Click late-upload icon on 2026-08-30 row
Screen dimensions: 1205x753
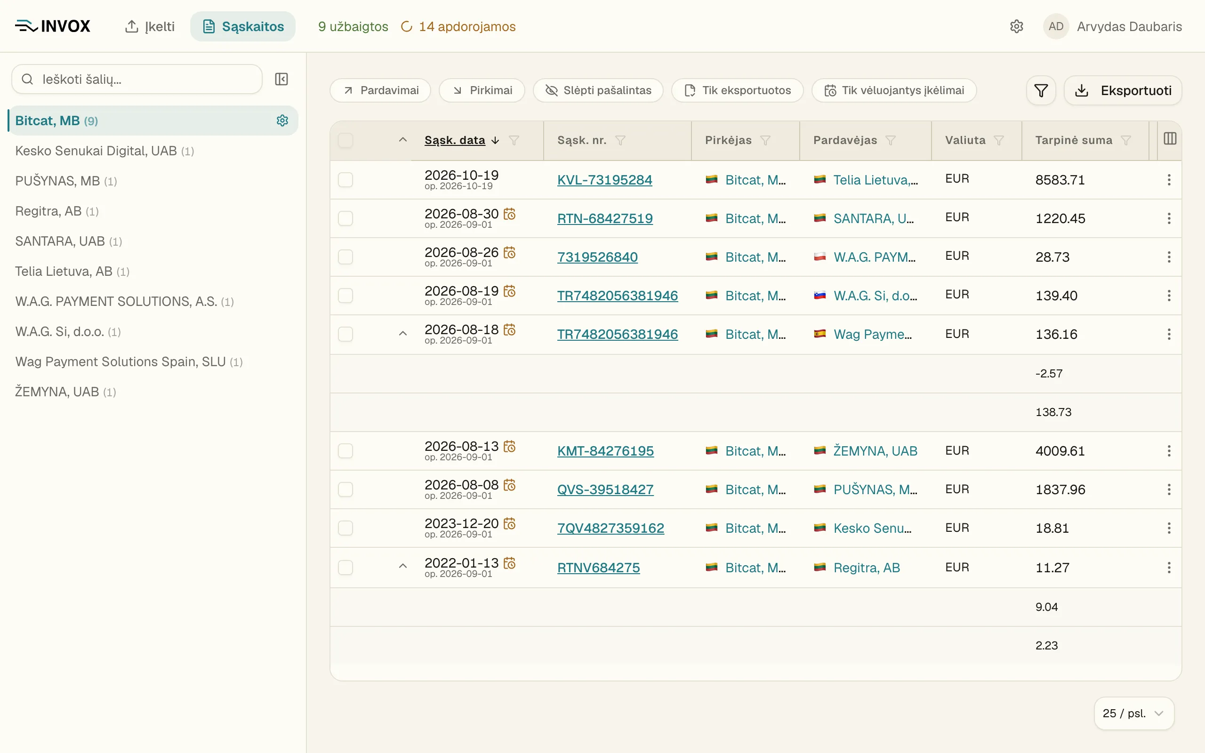tap(509, 214)
